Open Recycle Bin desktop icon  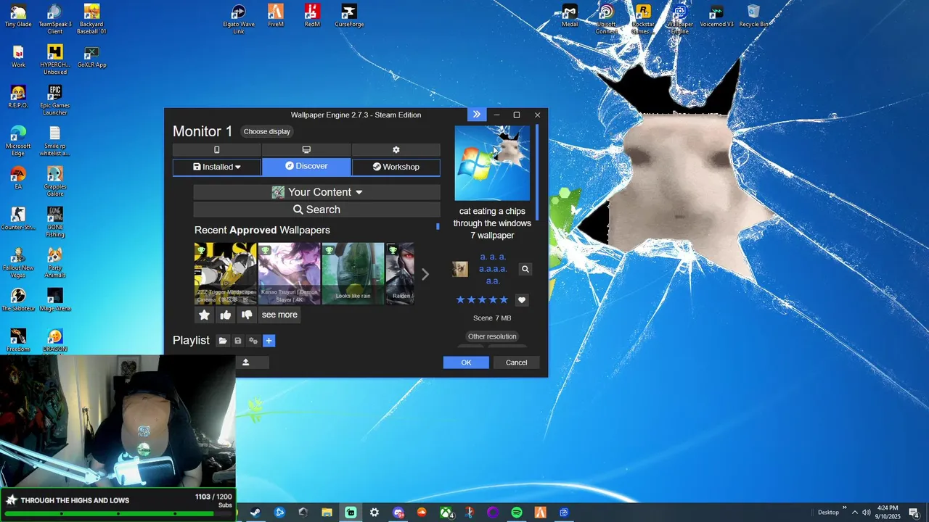[753, 16]
